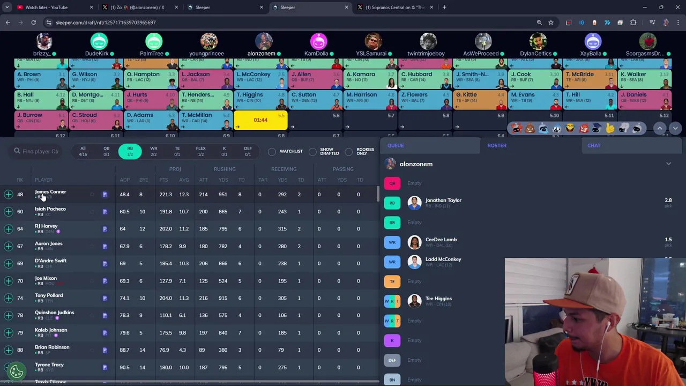Open James Conner player name
This screenshot has width=686, height=386.
tap(50, 192)
